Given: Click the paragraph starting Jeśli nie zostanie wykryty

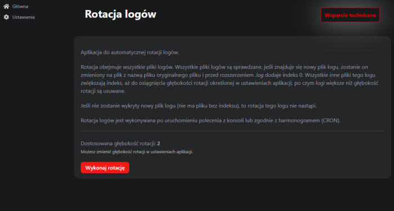Looking at the screenshot, I should pos(199,105).
